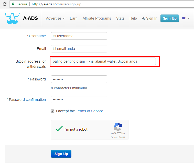Click the US flag language icon
Image resolution: width=194 pixels, height=166 pixels.
(x=184, y=18)
